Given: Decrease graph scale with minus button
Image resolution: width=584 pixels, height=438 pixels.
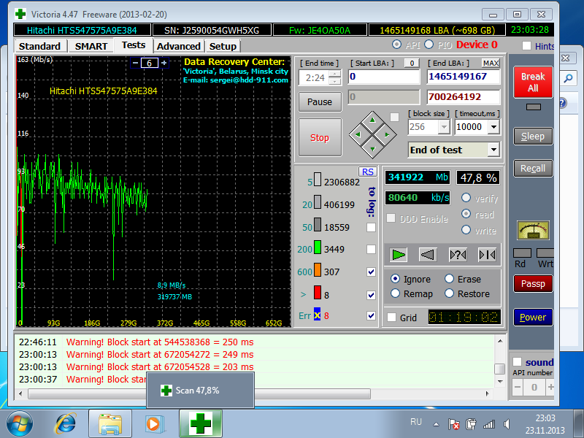Looking at the screenshot, I should 136,63.
